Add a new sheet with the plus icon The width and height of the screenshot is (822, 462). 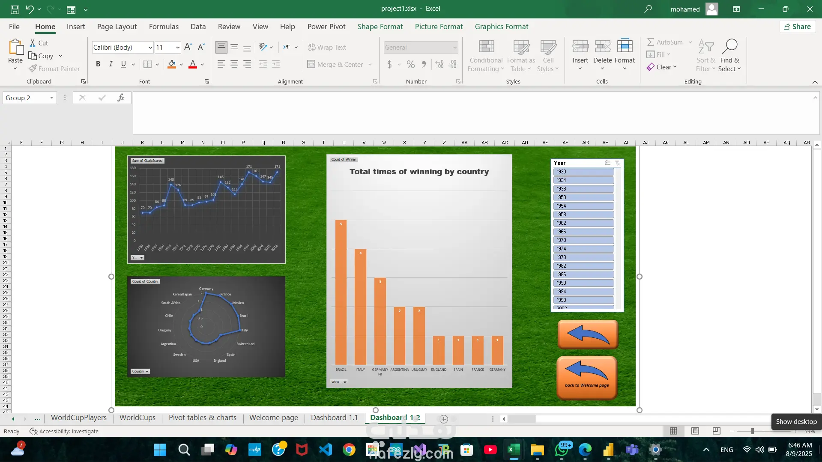point(444,419)
